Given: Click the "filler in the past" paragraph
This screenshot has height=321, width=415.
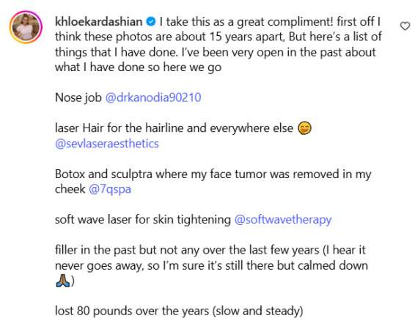Looking at the screenshot, I should coord(211,265).
